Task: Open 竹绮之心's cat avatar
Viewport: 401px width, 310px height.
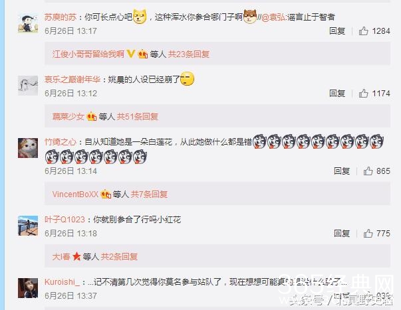Action: click(28, 148)
